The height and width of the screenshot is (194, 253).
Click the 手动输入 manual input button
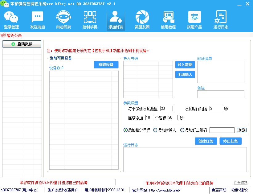point(185,74)
